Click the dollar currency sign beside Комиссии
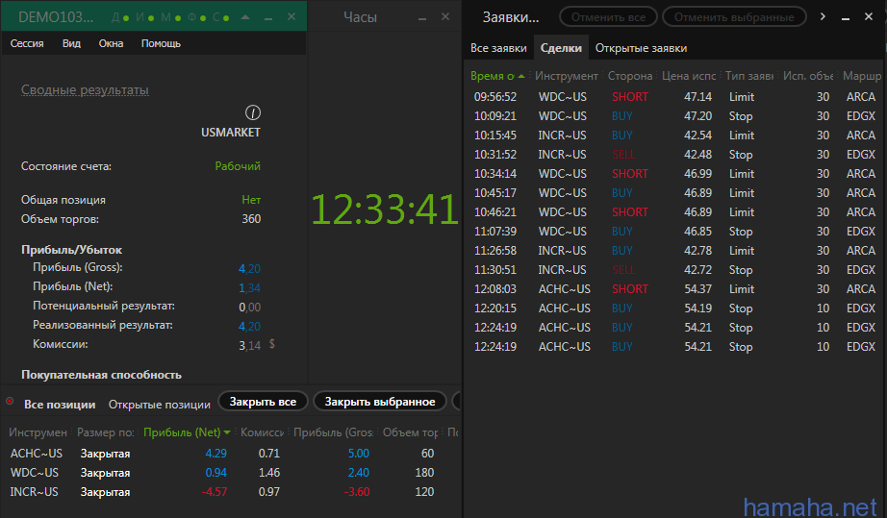The width and height of the screenshot is (887, 518). pos(272,343)
